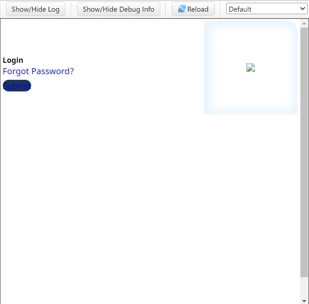Submit the login form
Screen dimensions: 309x304
click(17, 85)
